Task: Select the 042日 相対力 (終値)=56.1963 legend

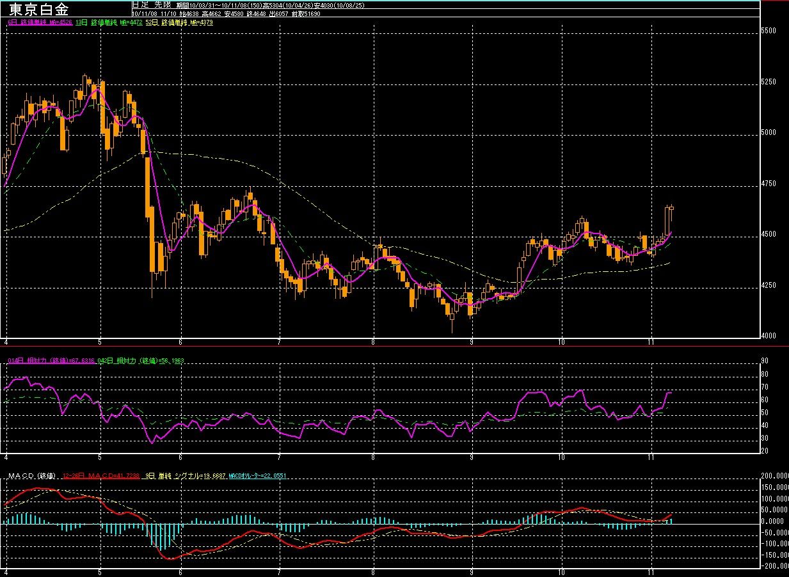Action: coord(140,361)
